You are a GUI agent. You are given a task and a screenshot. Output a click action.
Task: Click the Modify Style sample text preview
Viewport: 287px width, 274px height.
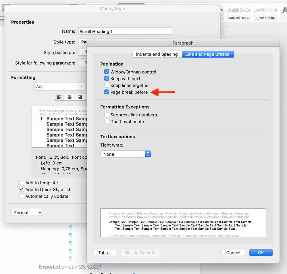click(x=59, y=127)
